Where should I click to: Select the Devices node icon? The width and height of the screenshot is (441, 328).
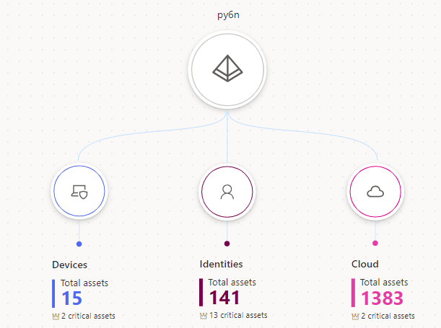pyautogui.click(x=79, y=191)
